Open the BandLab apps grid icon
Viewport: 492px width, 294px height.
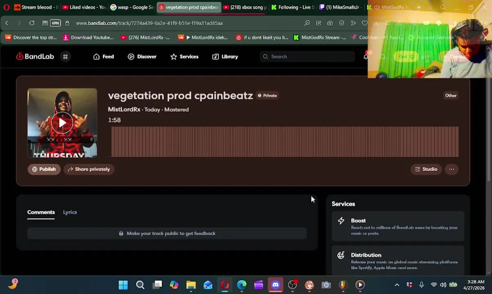click(65, 57)
